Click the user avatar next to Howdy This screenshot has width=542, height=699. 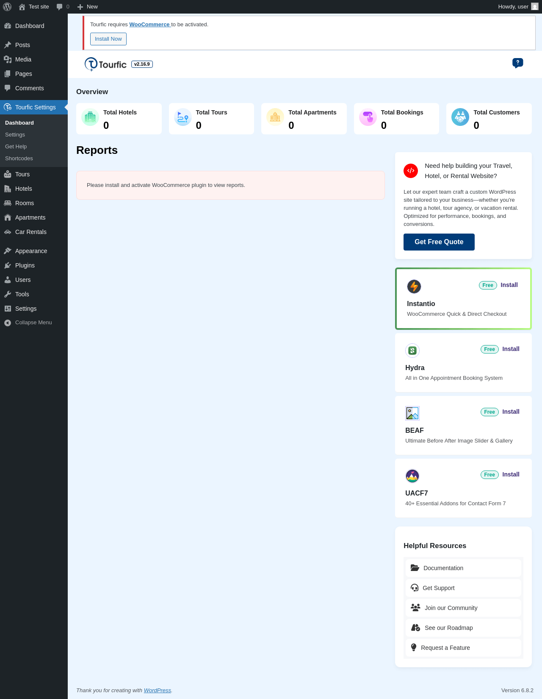tap(535, 6)
